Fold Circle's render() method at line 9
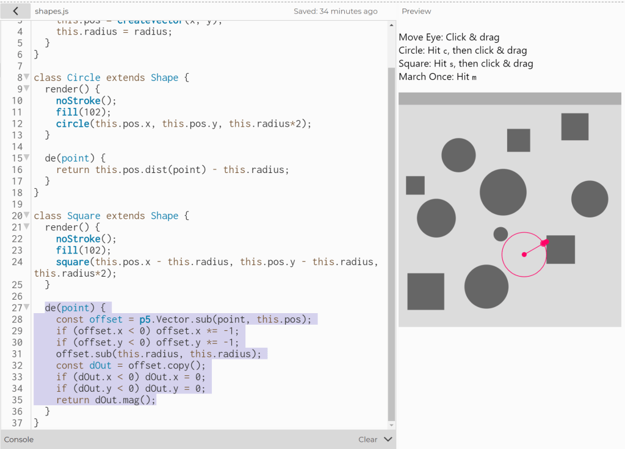Screen dimensions: 625x449 pyautogui.click(x=26, y=90)
